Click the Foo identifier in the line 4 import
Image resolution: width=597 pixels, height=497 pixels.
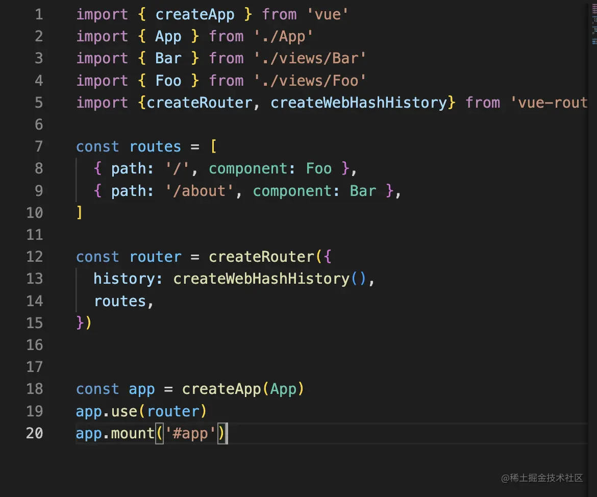coord(168,81)
